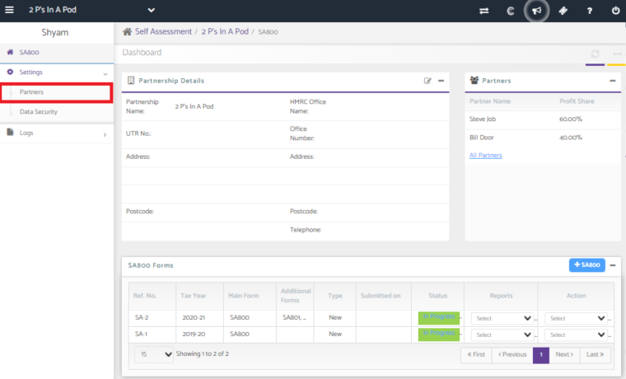Open Reports dropdown for SA-1 row

click(502, 335)
